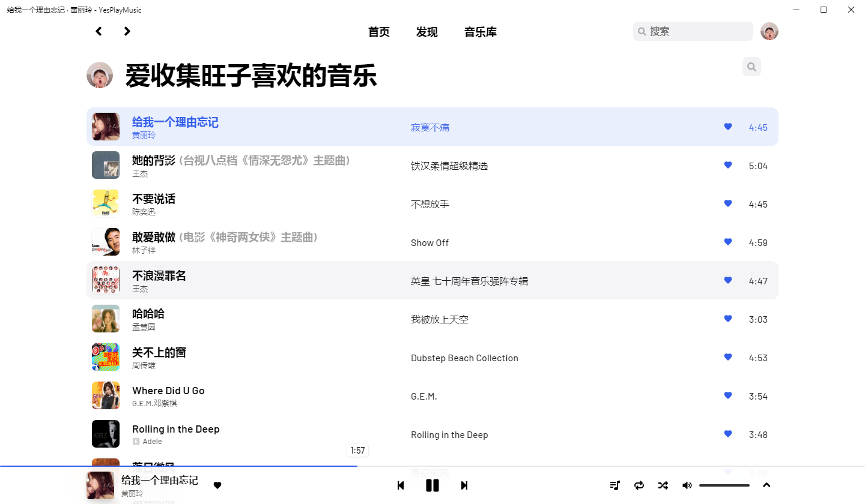Click the Adele album cover thumbnail
Image resolution: width=865 pixels, height=504 pixels.
[106, 434]
